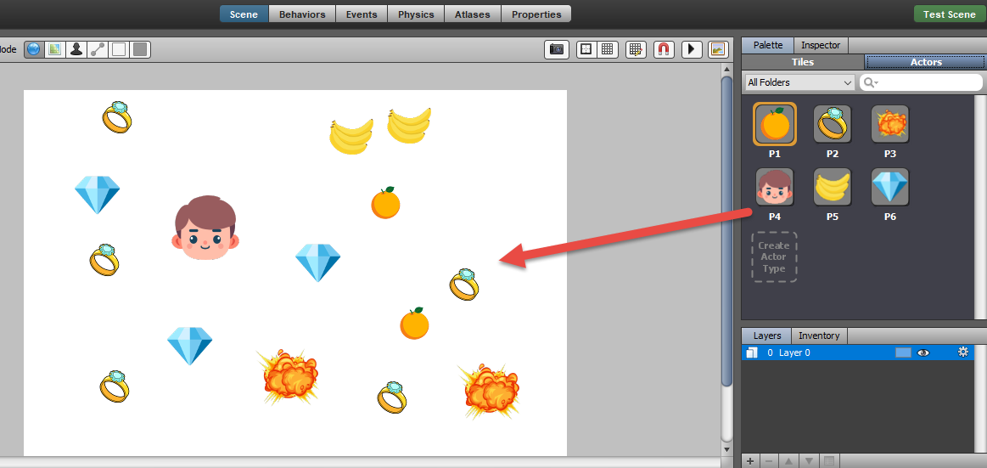Click the scene vertical scrollbar down arrow
The height and width of the screenshot is (468, 987).
click(726, 449)
